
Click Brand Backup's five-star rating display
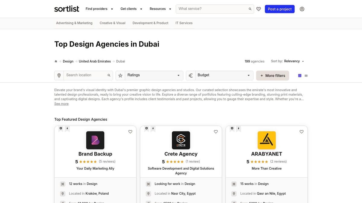(x=87, y=161)
